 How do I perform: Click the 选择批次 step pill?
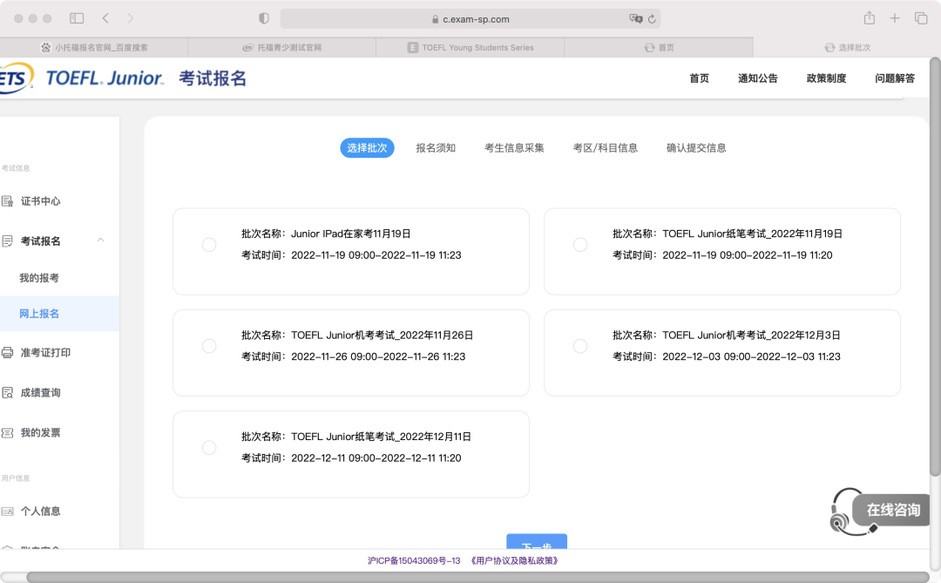coord(367,147)
